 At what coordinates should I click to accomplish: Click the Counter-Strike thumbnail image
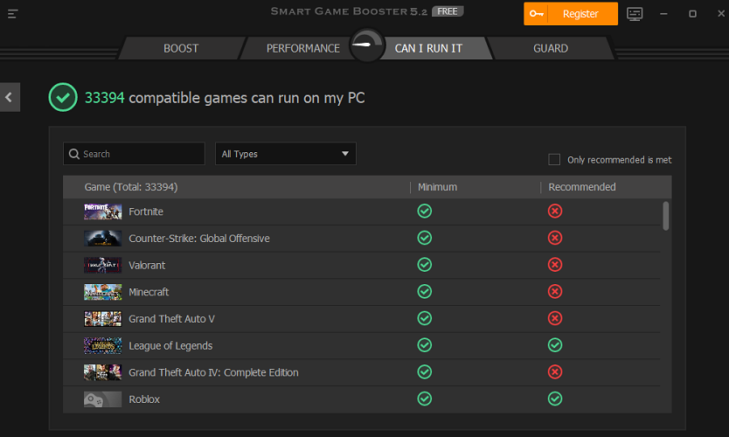click(x=103, y=239)
